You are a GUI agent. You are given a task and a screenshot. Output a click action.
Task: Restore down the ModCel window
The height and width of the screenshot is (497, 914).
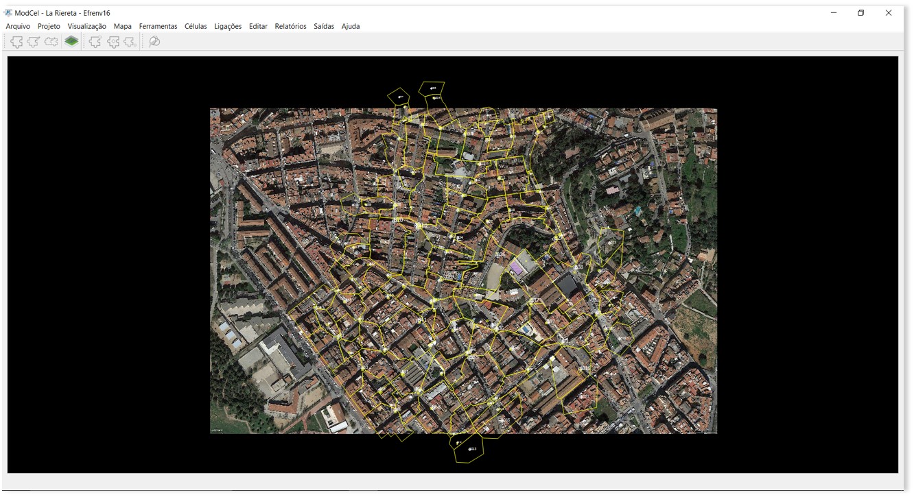pos(861,12)
